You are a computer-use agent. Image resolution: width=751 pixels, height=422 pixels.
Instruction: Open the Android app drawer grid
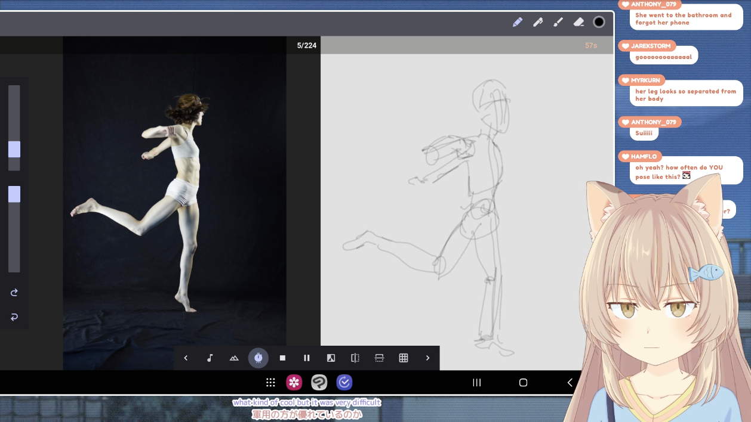270,383
